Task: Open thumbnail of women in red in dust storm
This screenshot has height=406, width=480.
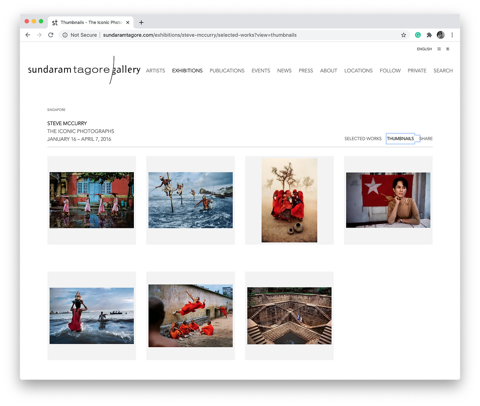Action: point(289,200)
